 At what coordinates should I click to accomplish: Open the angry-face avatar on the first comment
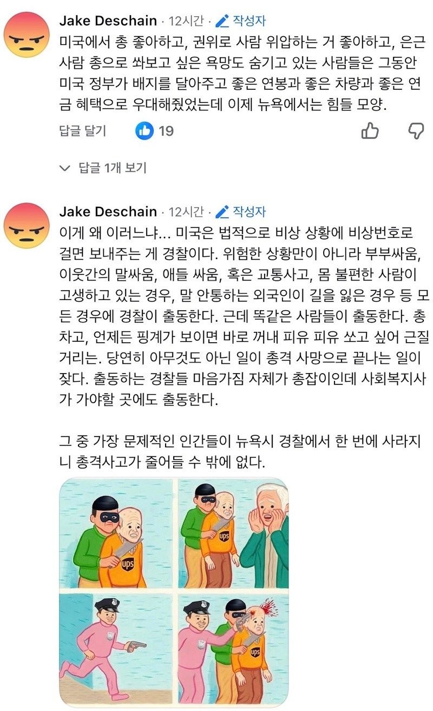point(27,34)
